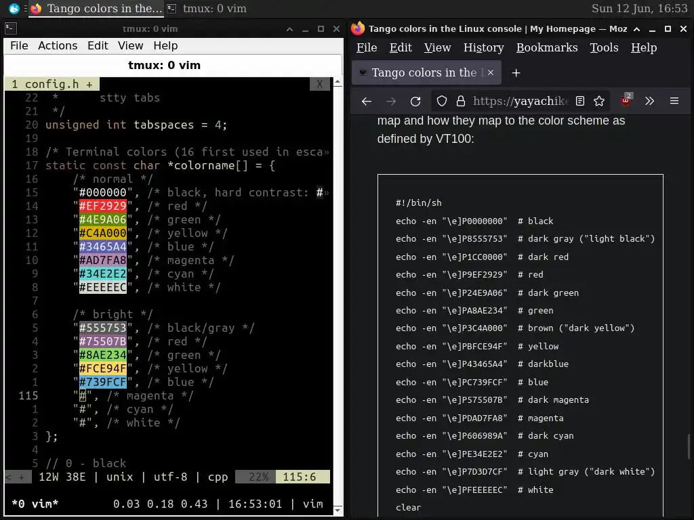Click the #EEEEEC white color code
Image resolution: width=694 pixels, height=520 pixels.
[103, 287]
